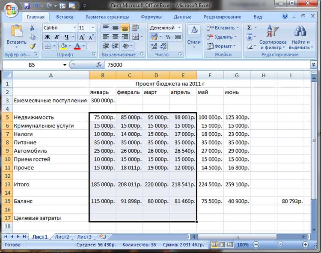Screen dimensions: 321x253
Task: Click the formula bar containing 75000
Action: pos(208,65)
